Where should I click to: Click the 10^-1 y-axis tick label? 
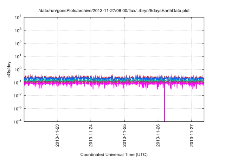click(18, 83)
